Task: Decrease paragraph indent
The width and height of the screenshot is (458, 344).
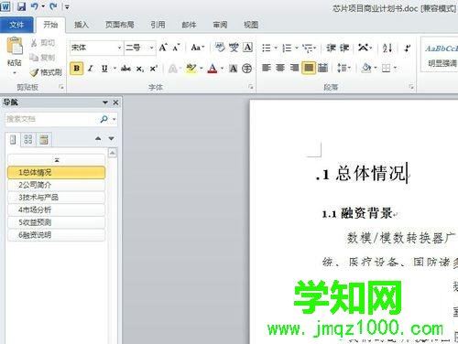Action: pos(331,48)
